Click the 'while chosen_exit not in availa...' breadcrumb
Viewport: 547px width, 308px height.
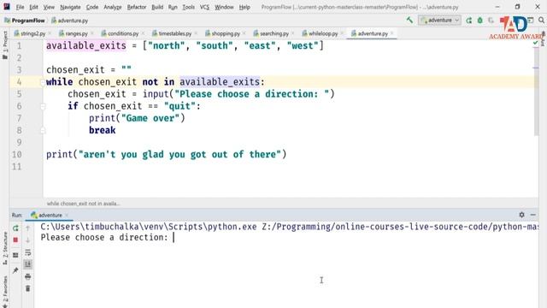tap(83, 204)
